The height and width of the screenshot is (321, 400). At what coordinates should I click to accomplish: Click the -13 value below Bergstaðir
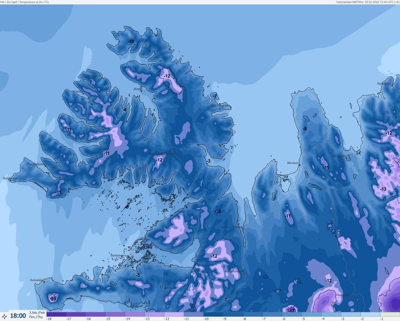383,189
